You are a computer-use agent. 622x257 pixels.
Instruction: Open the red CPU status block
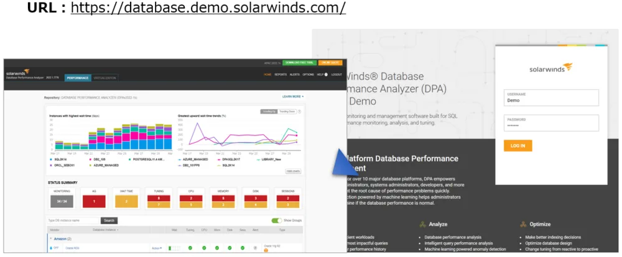click(x=191, y=198)
